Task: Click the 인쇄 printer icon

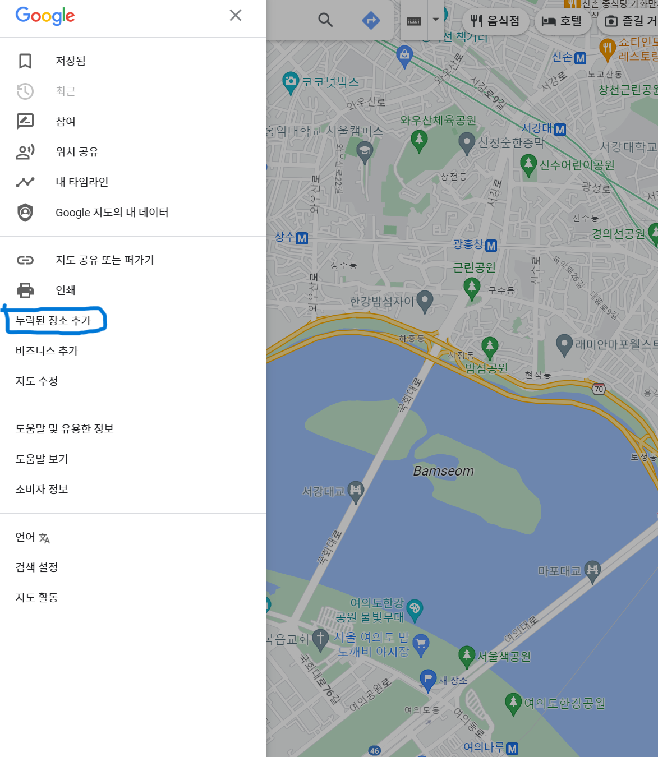Action: [25, 290]
